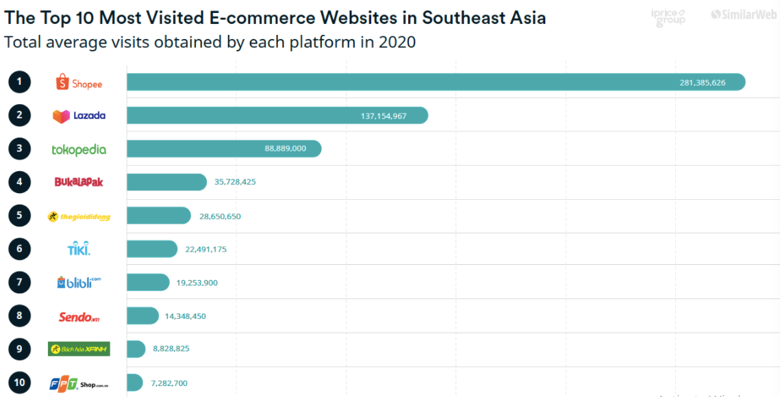Click rank badge number 5
The image size is (780, 397).
(19, 216)
